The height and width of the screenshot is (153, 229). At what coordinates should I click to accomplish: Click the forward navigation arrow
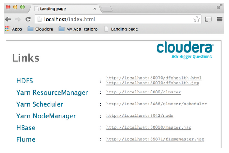point(18,19)
